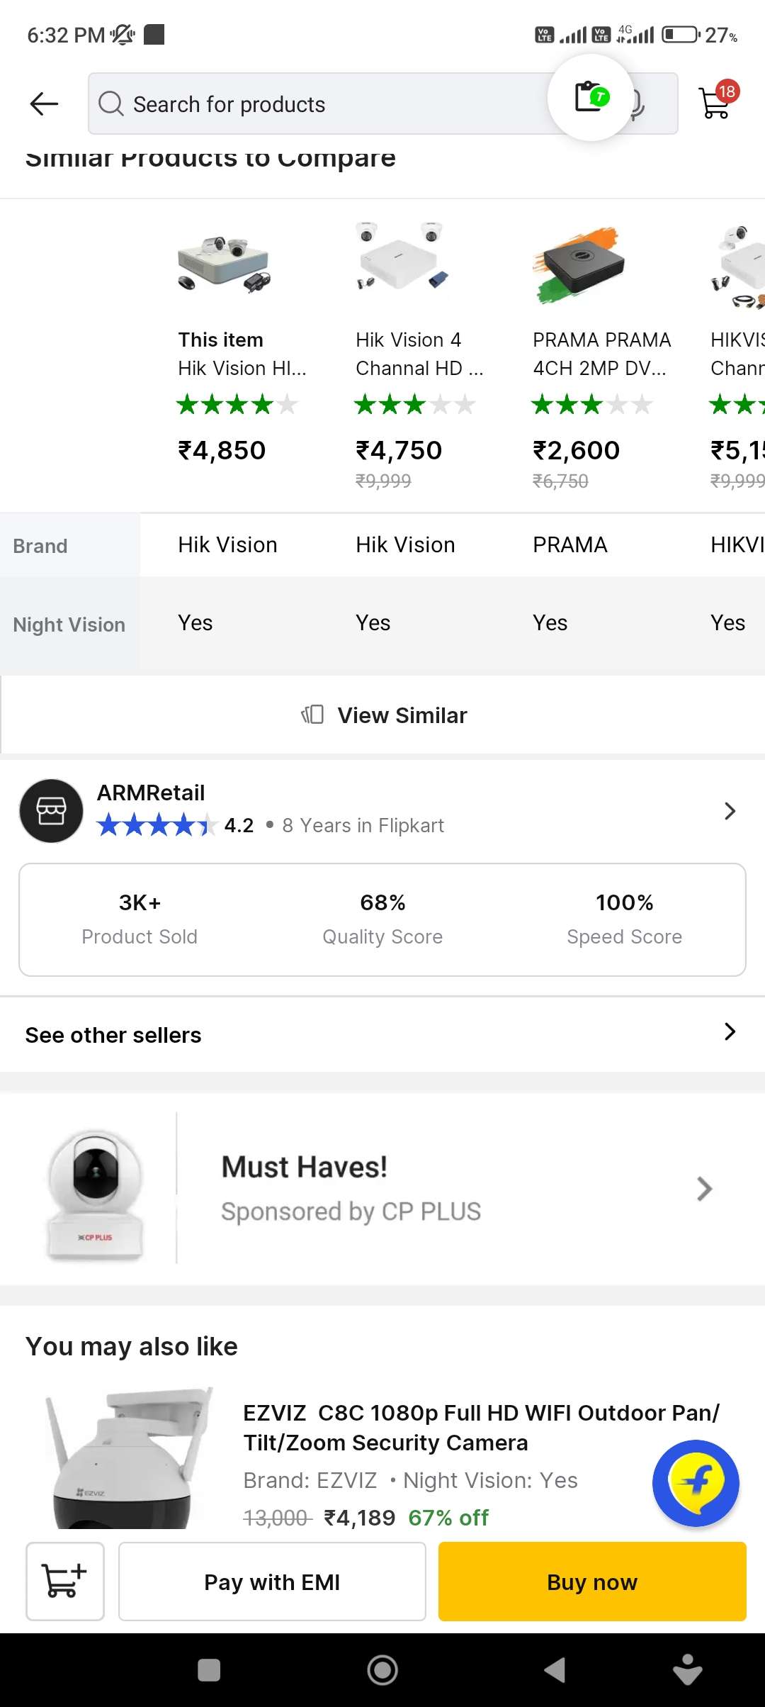Tap the ARMRetail seller store icon
Image resolution: width=765 pixels, height=1707 pixels.
tap(51, 811)
